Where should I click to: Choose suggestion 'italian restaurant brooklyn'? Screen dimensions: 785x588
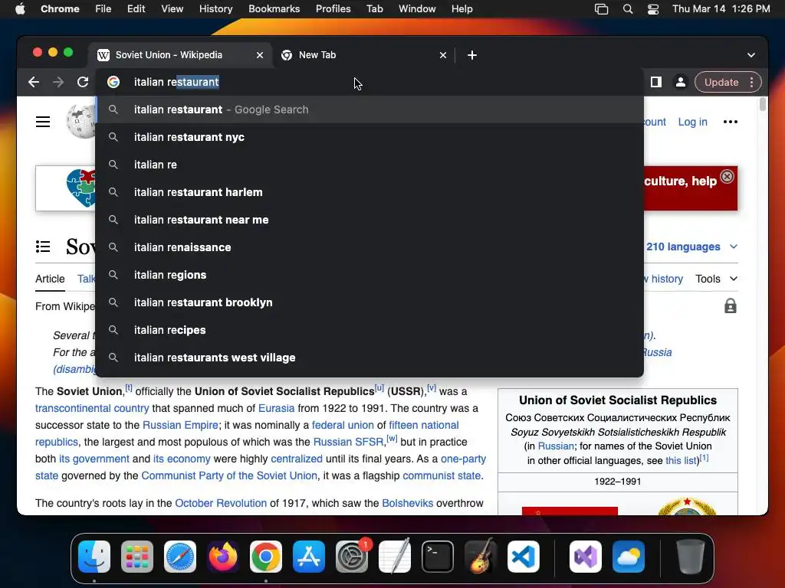[x=370, y=302]
